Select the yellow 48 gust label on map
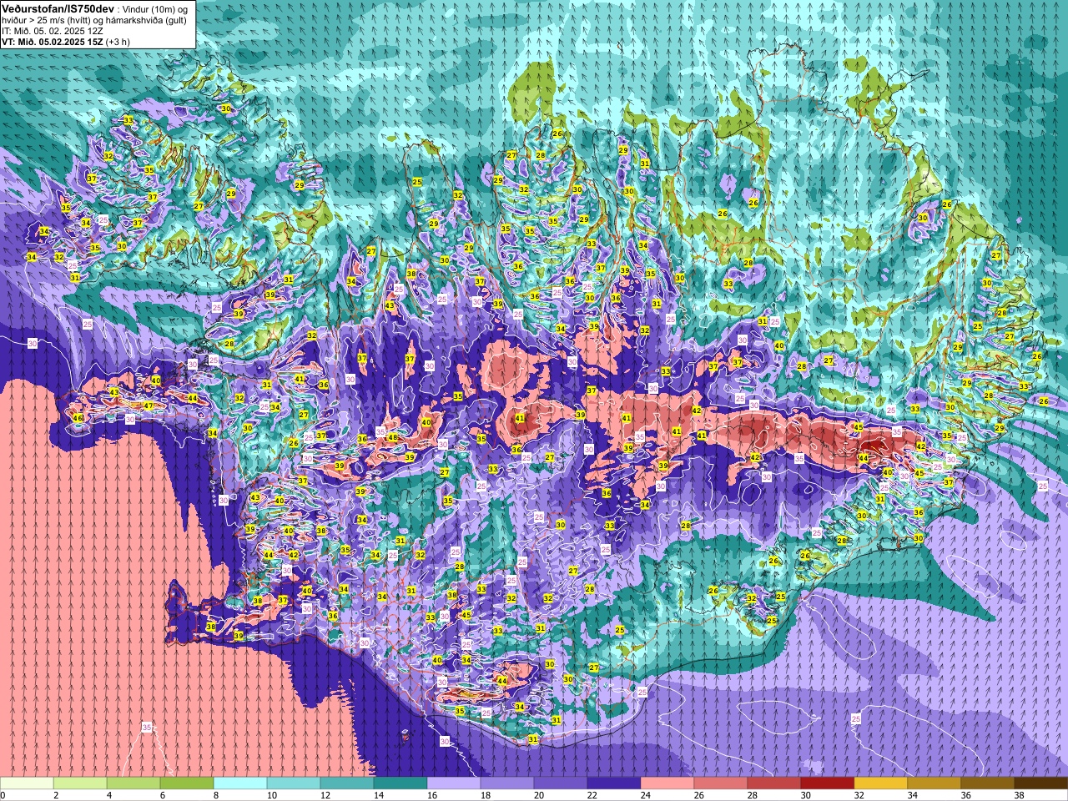 [x=392, y=437]
